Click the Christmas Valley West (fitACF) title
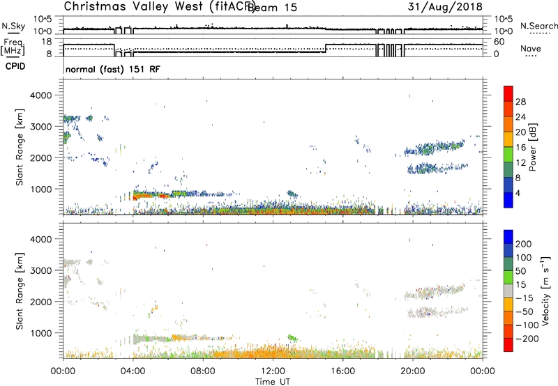Screen dimensions: 558x386 tap(159, 7)
